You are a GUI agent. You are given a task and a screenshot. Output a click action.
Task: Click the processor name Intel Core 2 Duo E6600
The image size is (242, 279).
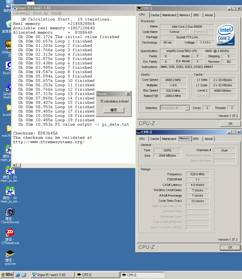pyautogui.click(x=187, y=27)
